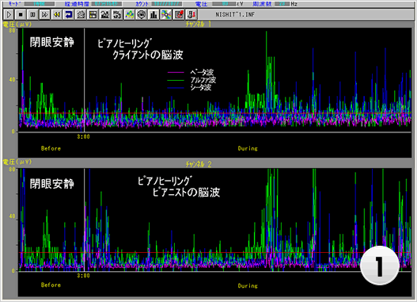This screenshot has height=302, width=417.
Task: Click the シータ波 legend label
Action: [x=201, y=87]
